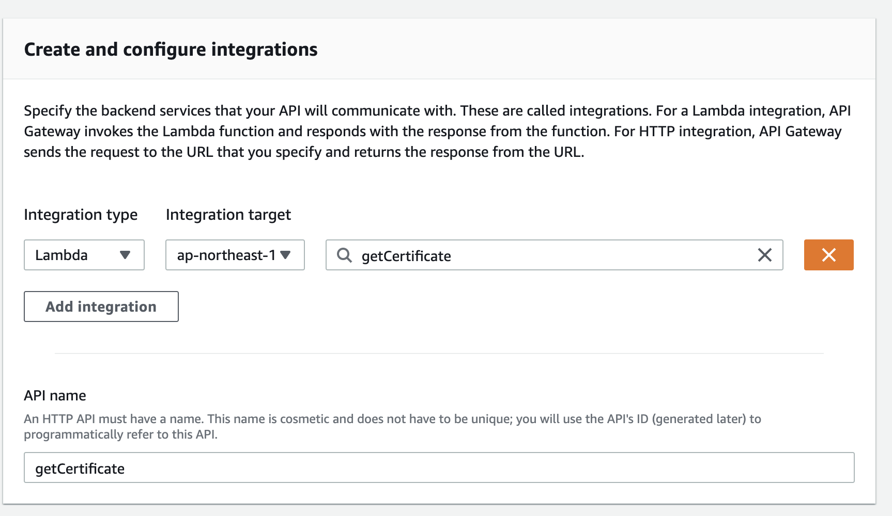Click the getCertificate value in API name
Image resolution: width=892 pixels, height=516 pixels.
click(80, 469)
